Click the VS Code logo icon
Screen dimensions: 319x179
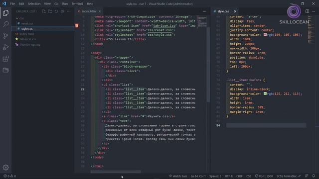[4, 3]
